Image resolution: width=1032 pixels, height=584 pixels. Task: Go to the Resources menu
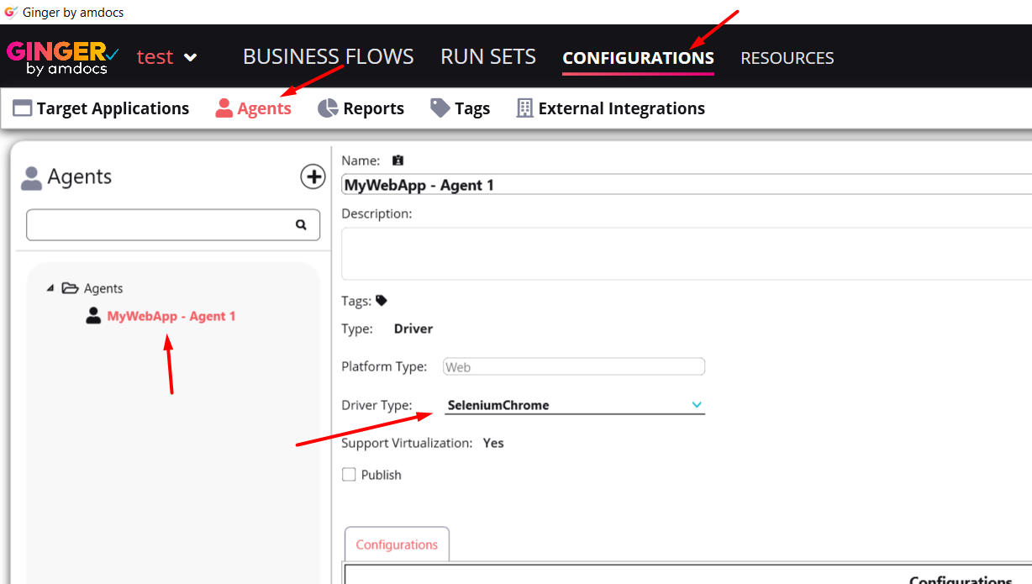pyautogui.click(x=787, y=58)
